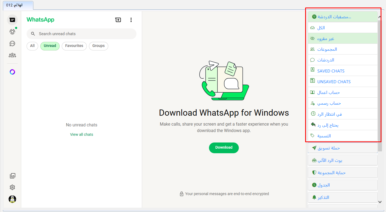Switch to the الهلالي 012 tab

18,5
